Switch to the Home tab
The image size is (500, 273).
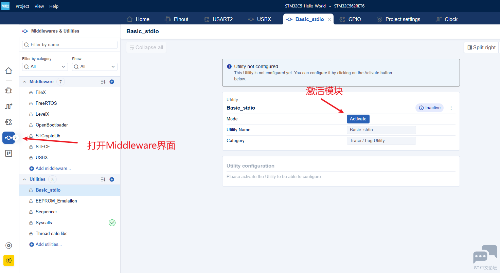pos(138,19)
